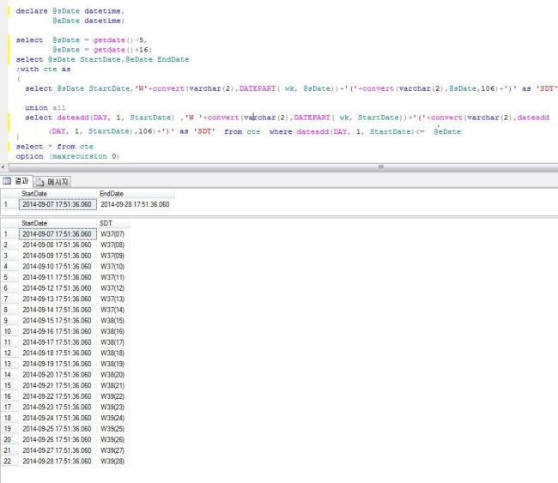
Task: Click the 'select * from cte' code line
Action: 54,146
